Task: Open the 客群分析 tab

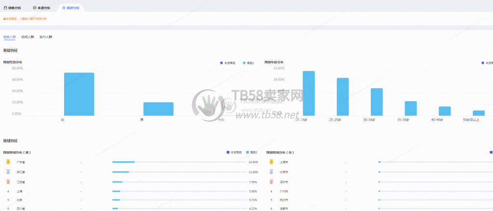Action: tap(71, 8)
